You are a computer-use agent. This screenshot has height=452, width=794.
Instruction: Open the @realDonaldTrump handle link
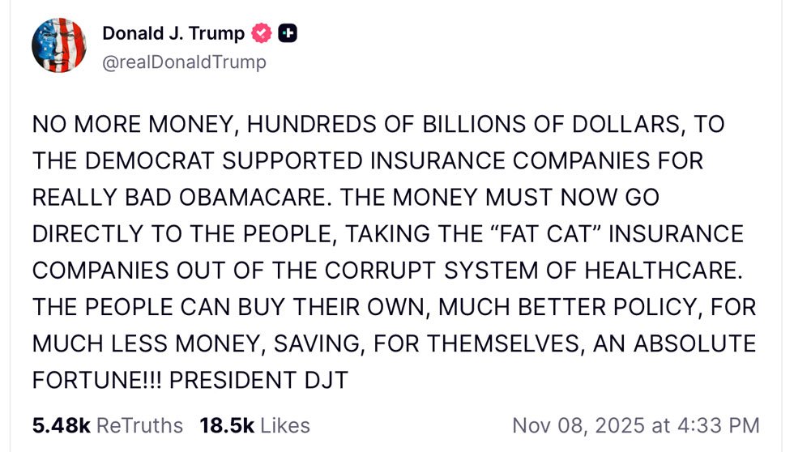(184, 62)
